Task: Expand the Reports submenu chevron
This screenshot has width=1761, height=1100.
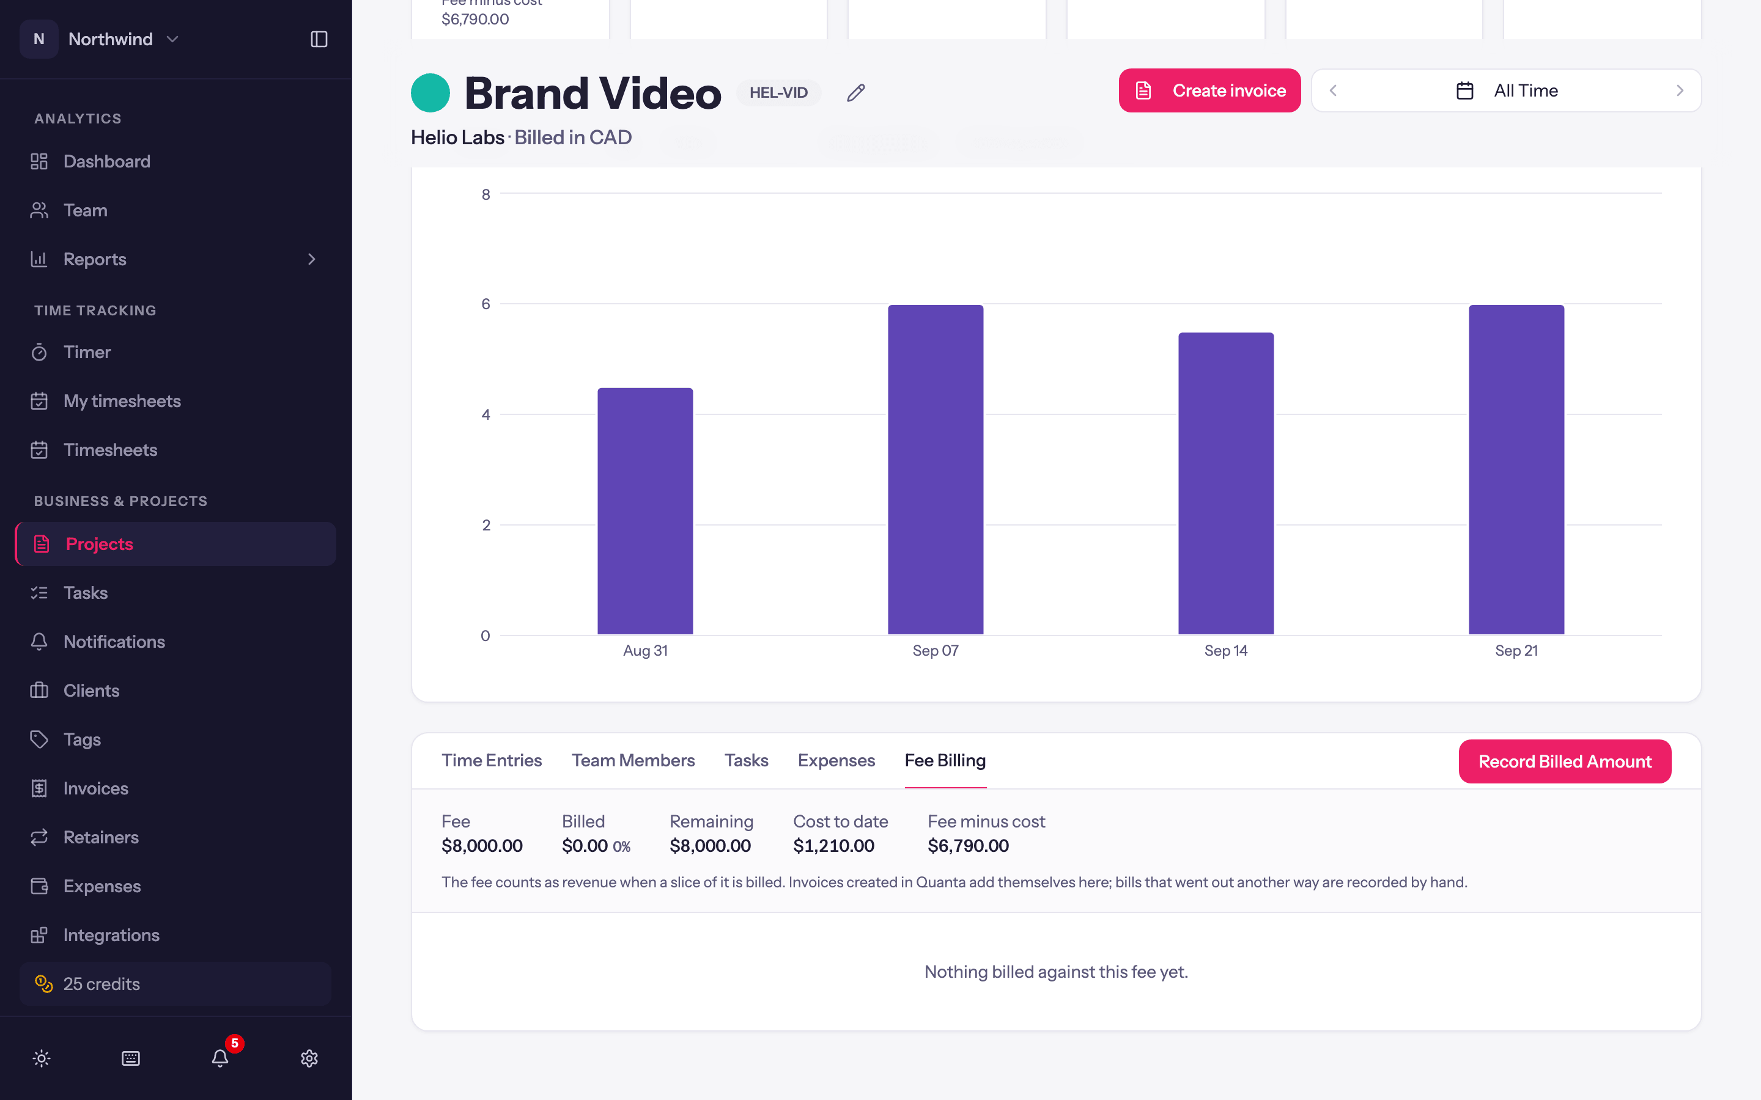Action: pyautogui.click(x=311, y=259)
